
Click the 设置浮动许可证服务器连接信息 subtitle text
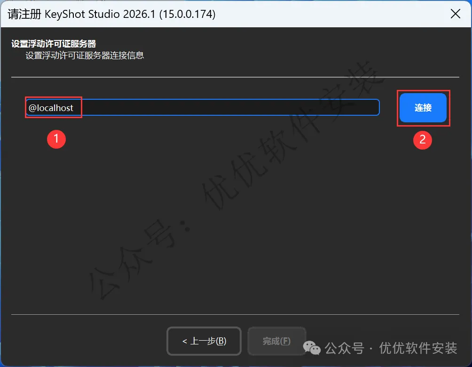pos(85,56)
